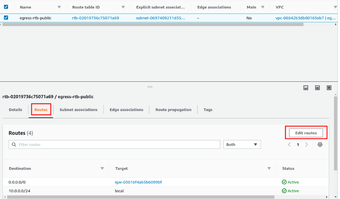The width and height of the screenshot is (340, 199).
Task: Open the subnet-0697409211d35 association link
Action: 160,18
